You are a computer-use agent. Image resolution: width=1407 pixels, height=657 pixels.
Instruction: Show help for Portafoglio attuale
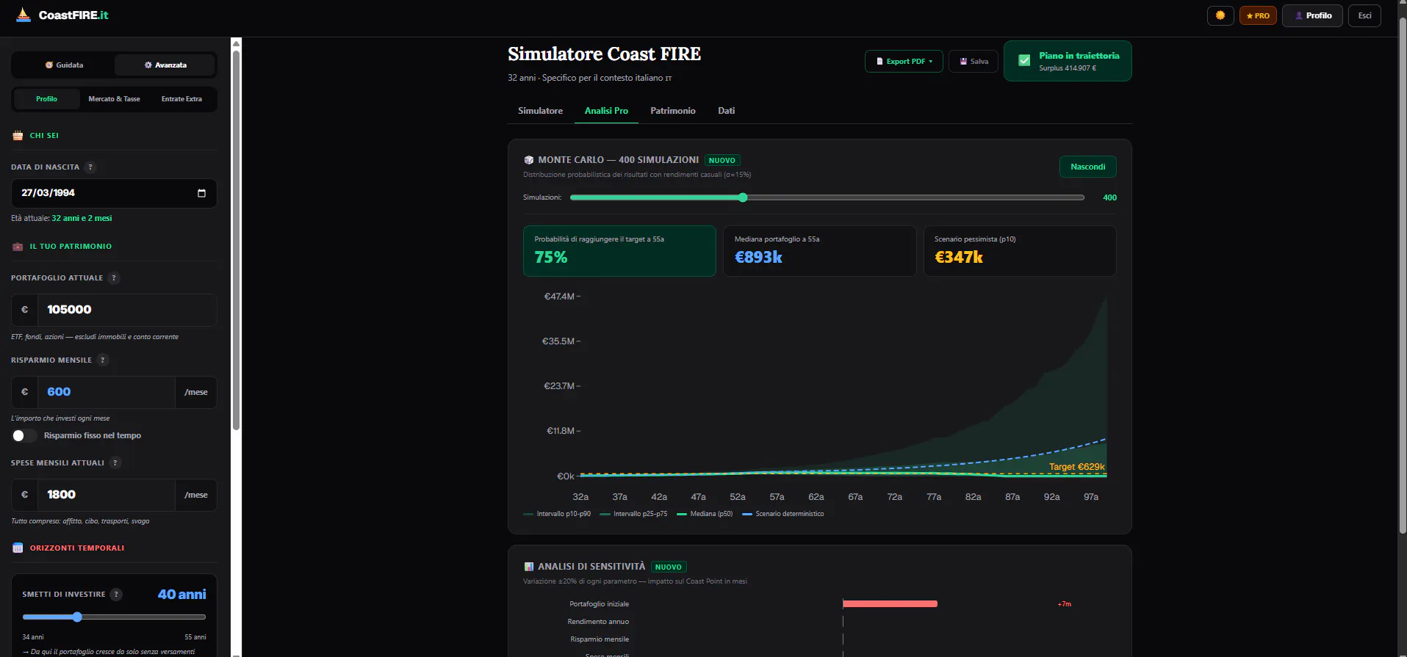[x=114, y=278]
